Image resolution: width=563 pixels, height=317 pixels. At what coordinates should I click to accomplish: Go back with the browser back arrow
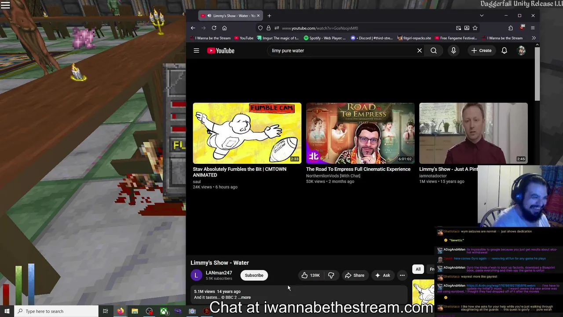[x=193, y=28]
